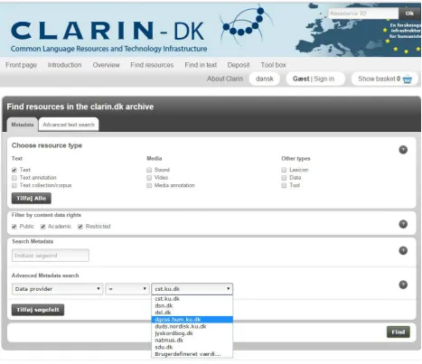The width and height of the screenshot is (422, 364).
Task: Click the Sign in link
Action: coord(324,79)
